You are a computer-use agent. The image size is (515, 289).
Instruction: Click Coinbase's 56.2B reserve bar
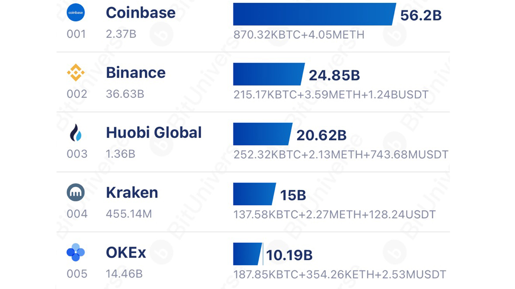pos(314,14)
